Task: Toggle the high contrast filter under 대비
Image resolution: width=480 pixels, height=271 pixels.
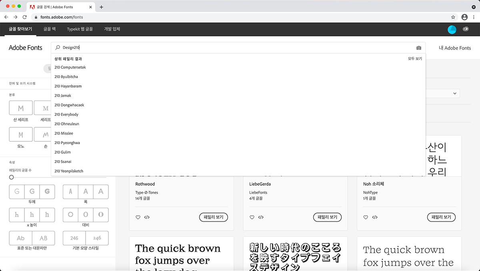Action: click(101, 215)
